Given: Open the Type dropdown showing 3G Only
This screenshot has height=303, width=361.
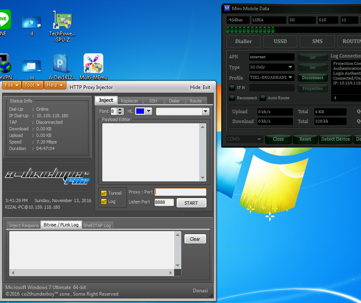Looking at the screenshot, I should click(272, 67).
